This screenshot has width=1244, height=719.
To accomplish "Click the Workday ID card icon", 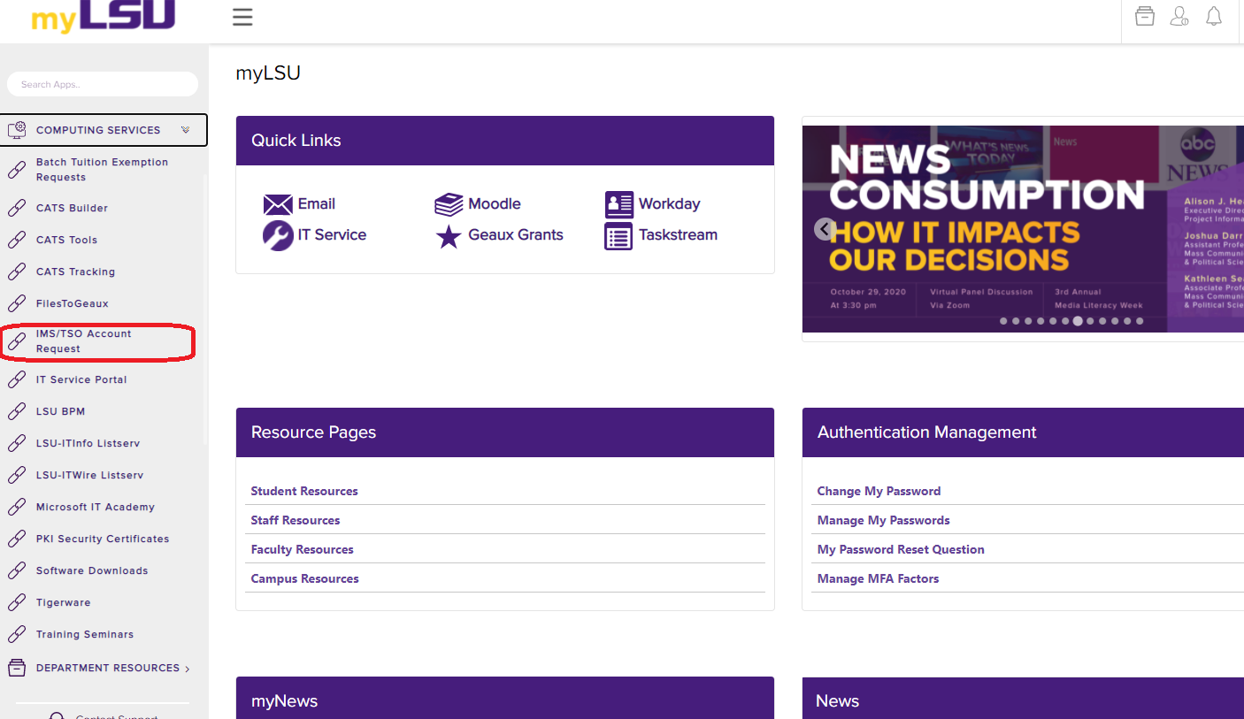I will (x=619, y=205).
